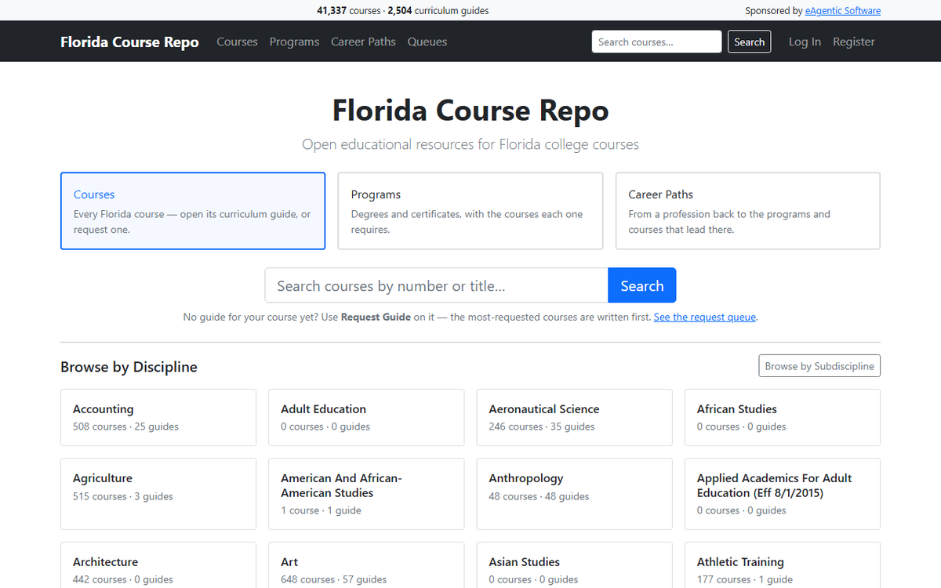Select the Courses card

[x=193, y=211]
